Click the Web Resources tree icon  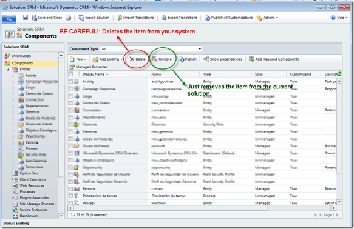point(15,185)
